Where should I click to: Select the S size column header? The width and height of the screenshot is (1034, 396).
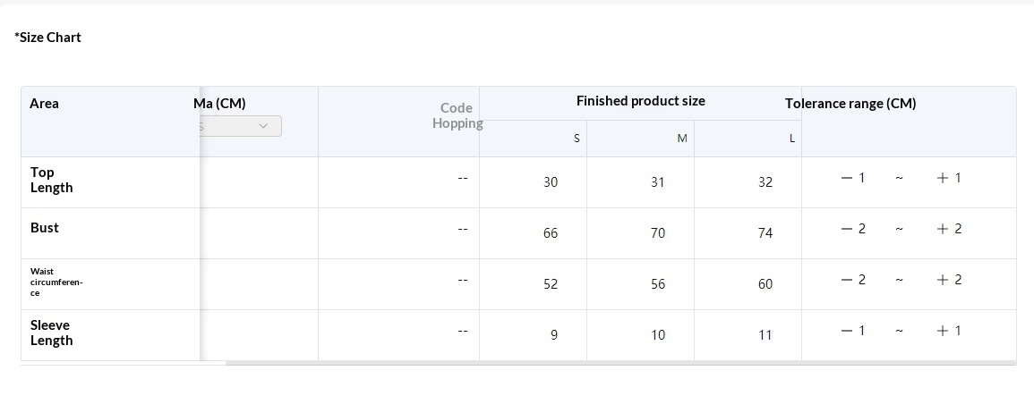click(x=577, y=139)
